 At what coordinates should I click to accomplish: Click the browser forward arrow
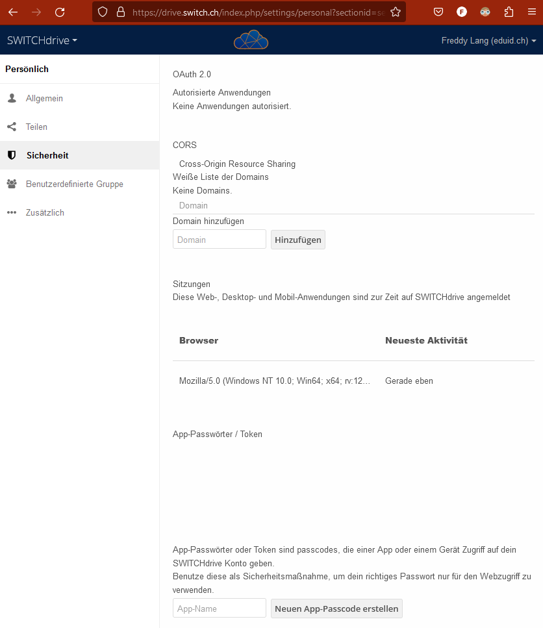tap(36, 12)
